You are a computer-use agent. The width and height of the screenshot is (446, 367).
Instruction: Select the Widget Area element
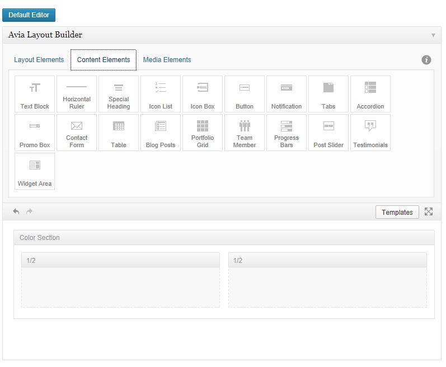tap(35, 172)
